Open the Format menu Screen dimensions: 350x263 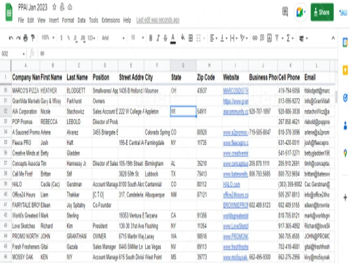pyautogui.click(x=68, y=20)
